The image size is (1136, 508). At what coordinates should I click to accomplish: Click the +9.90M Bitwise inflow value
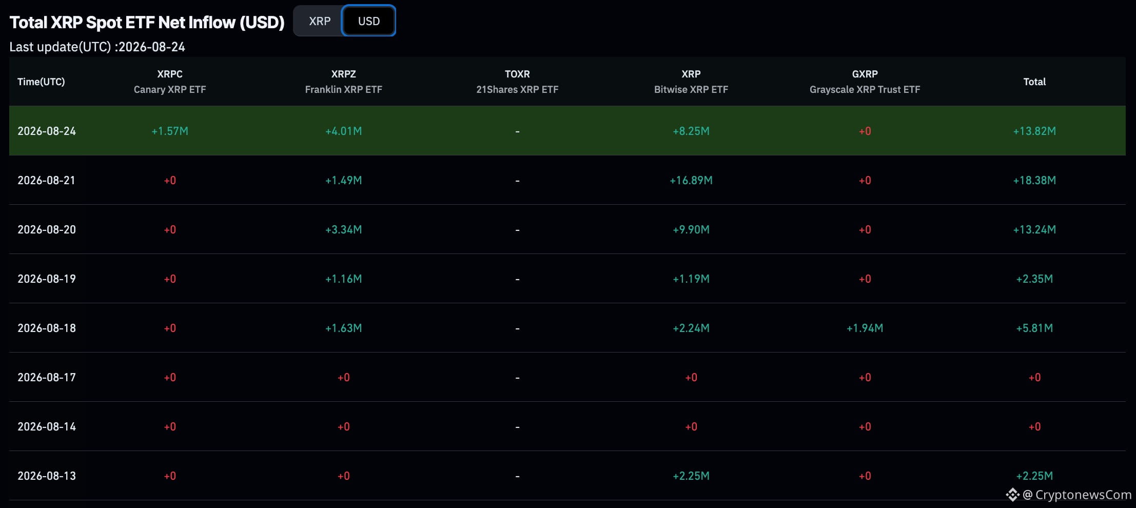tap(691, 229)
